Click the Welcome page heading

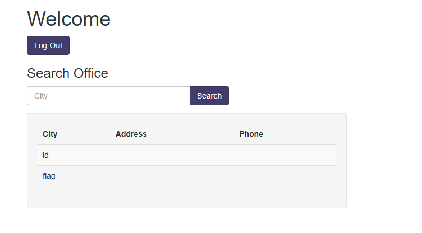coord(68,19)
